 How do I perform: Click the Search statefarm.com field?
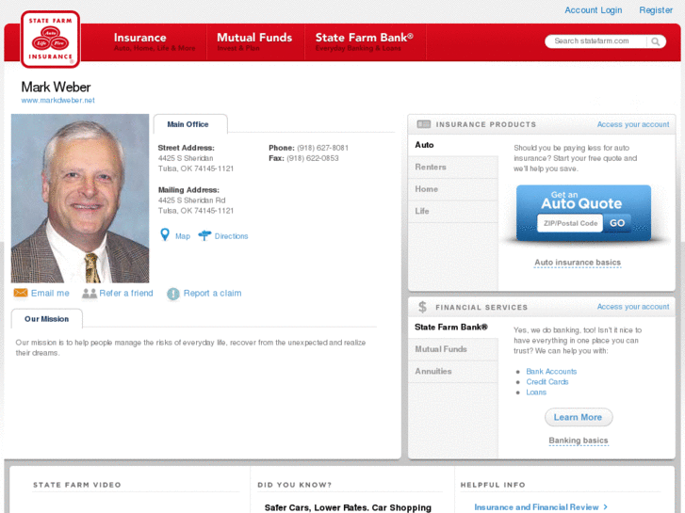[596, 41]
